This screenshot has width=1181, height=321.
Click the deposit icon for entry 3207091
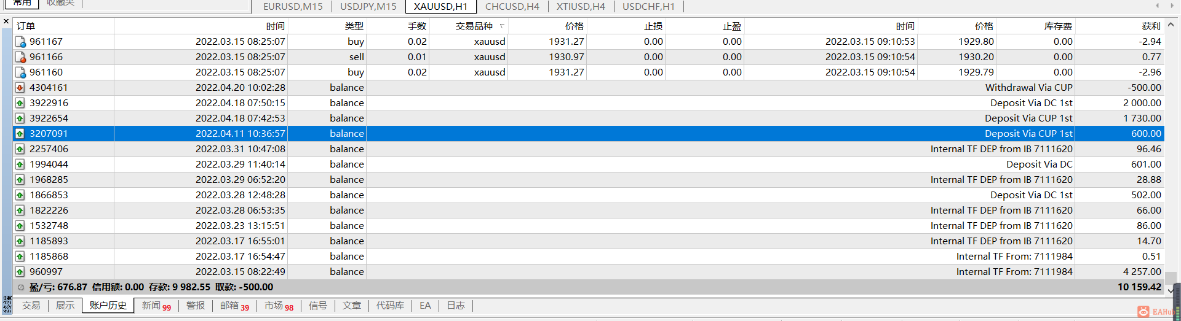click(20, 134)
